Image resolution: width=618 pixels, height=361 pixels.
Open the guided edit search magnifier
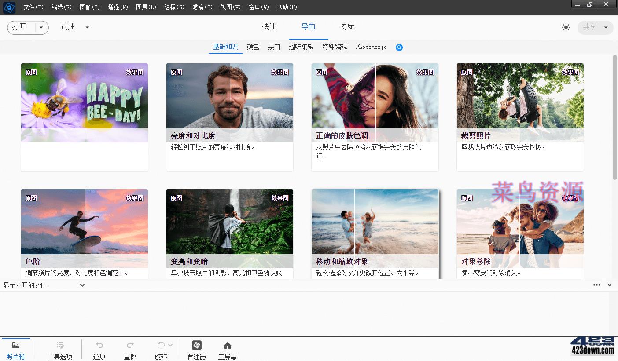pos(399,47)
